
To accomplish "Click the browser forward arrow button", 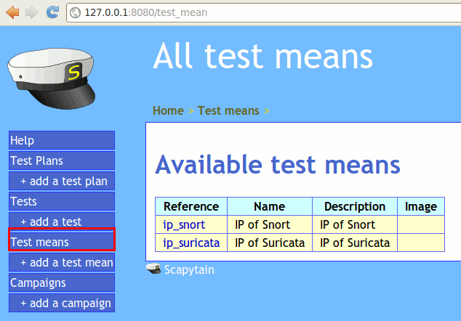I will [31, 12].
